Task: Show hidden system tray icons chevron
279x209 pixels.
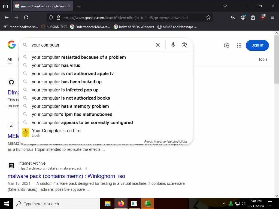Action: (224, 204)
